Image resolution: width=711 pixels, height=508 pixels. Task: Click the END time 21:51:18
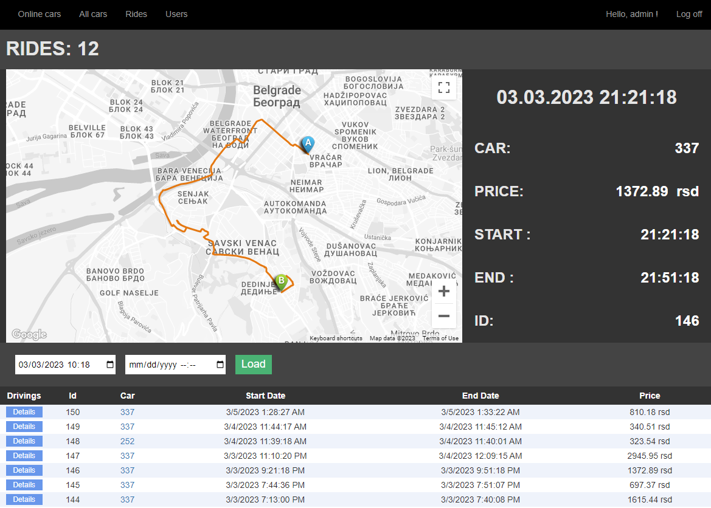[x=669, y=277]
